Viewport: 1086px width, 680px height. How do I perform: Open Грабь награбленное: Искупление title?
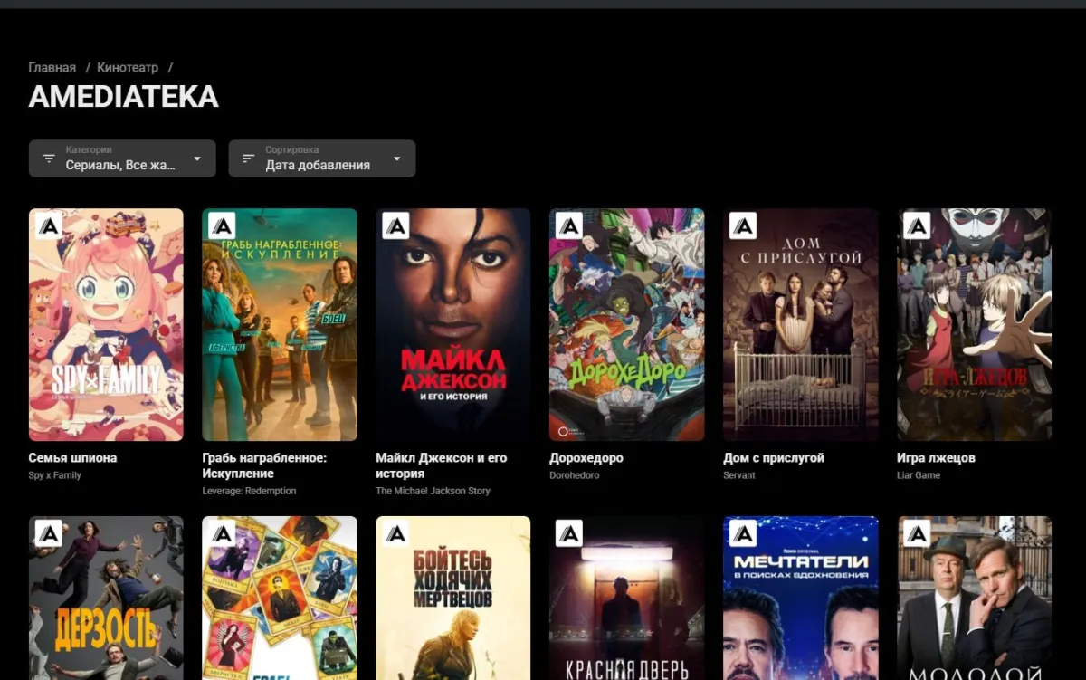click(264, 465)
